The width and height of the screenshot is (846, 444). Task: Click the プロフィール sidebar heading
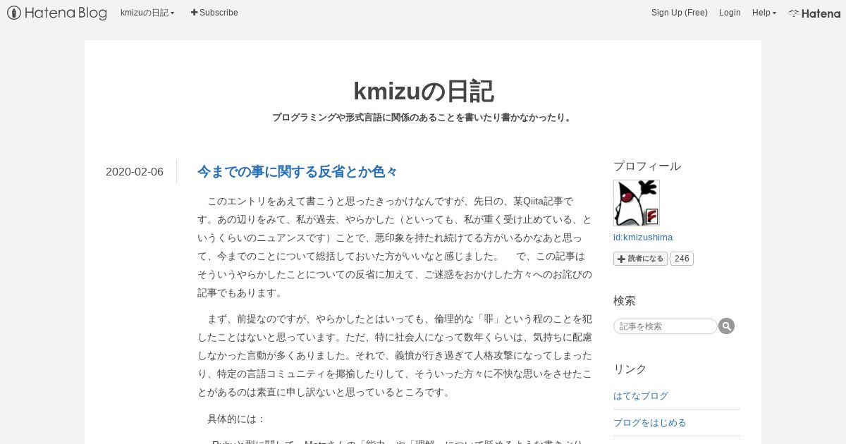pos(647,166)
